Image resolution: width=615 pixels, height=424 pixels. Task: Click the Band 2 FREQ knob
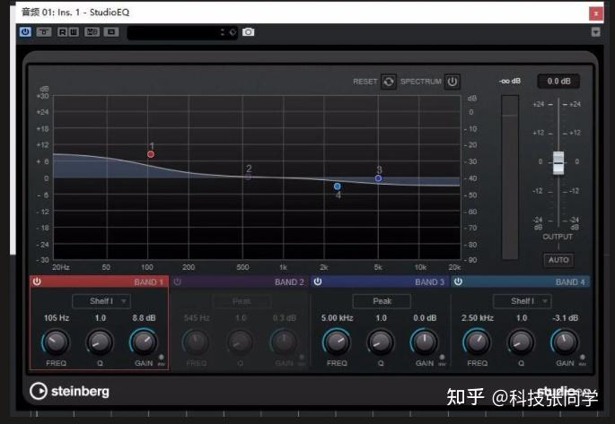(196, 342)
